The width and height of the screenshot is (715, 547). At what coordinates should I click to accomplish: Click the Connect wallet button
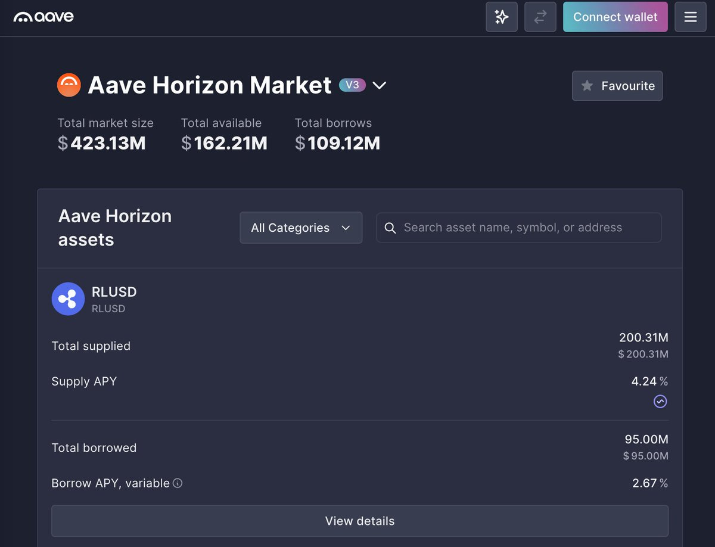615,17
